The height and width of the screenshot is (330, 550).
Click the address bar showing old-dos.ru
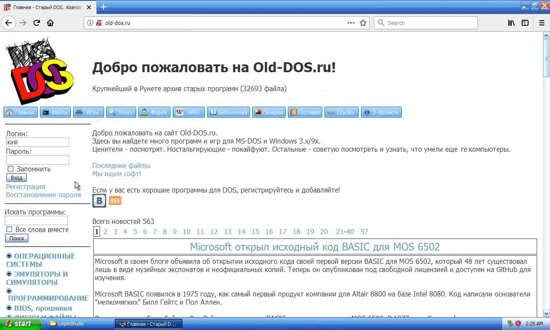(x=226, y=23)
